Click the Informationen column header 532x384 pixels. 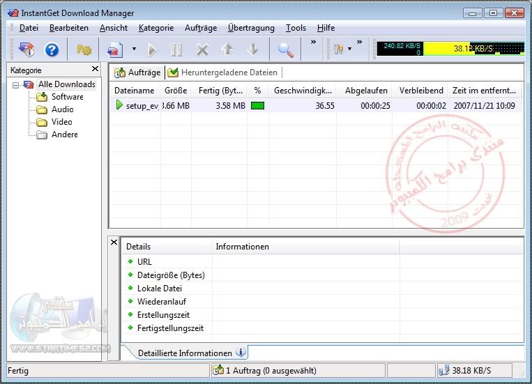305,247
